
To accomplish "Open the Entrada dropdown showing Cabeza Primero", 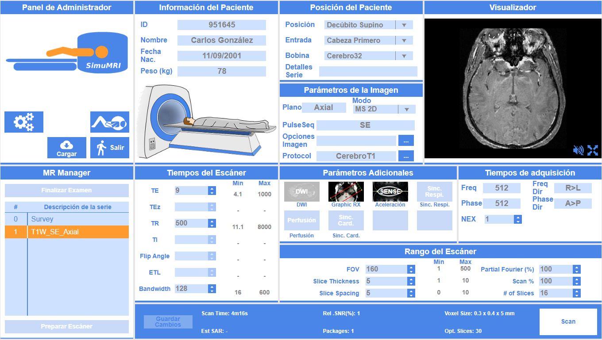I will [x=403, y=40].
